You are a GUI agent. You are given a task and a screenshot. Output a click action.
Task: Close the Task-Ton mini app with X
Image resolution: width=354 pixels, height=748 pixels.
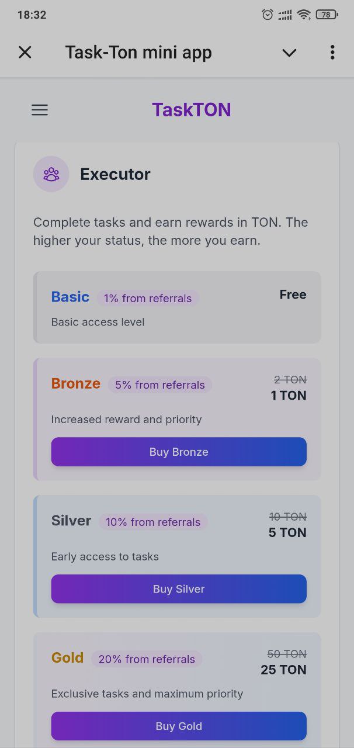[25, 52]
